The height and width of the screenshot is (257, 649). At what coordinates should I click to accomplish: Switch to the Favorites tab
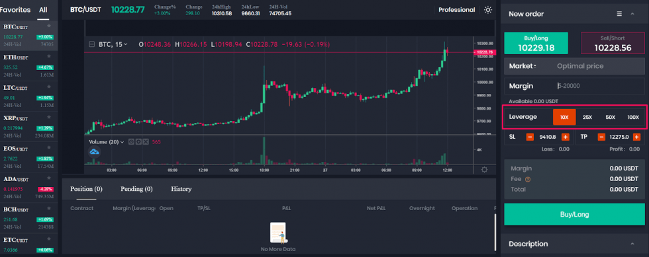(x=15, y=10)
